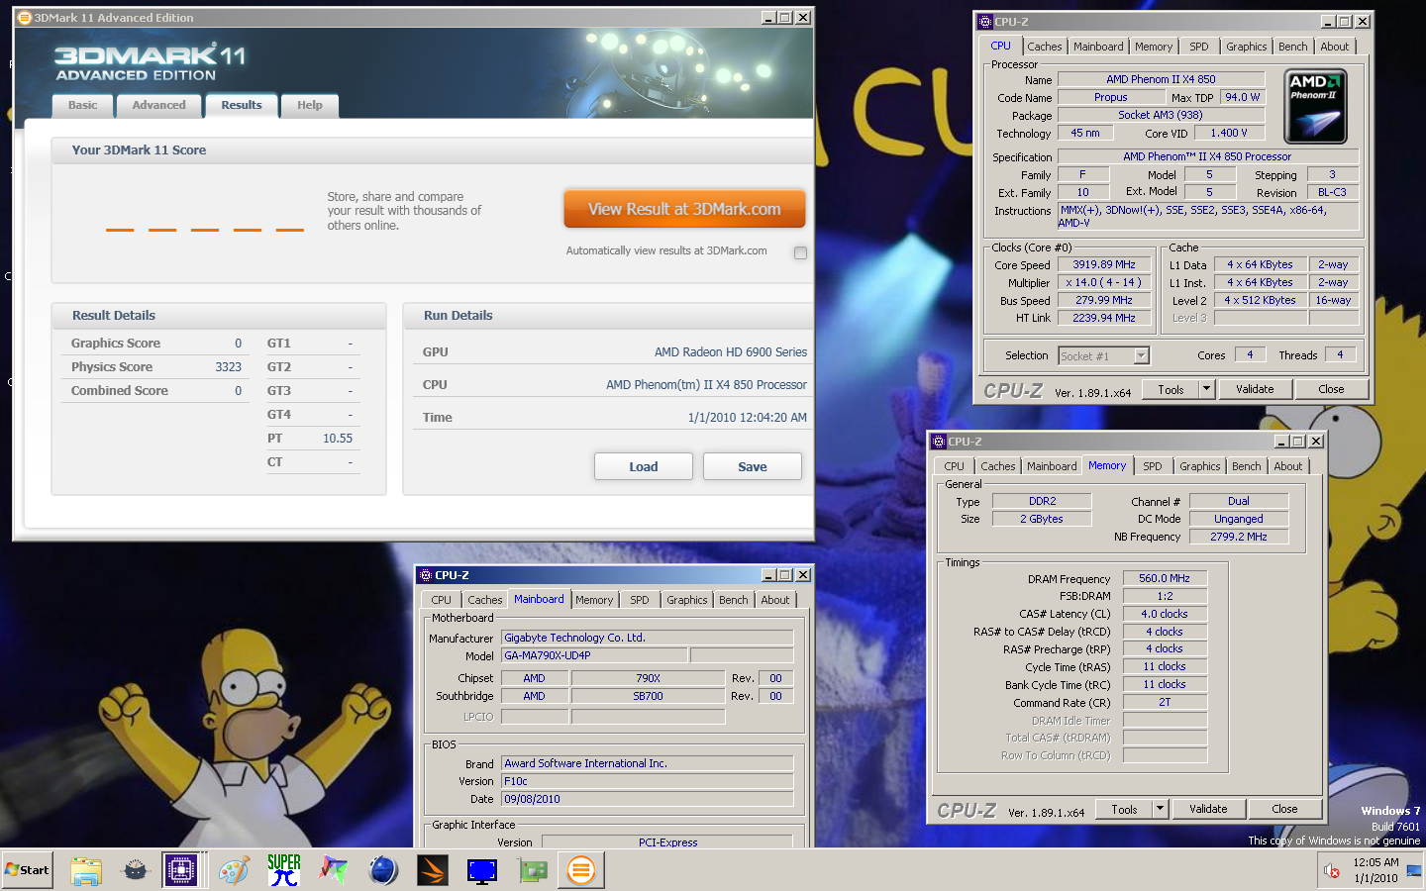Open SPD tab in Memory CPU-Z window

[x=1152, y=466]
